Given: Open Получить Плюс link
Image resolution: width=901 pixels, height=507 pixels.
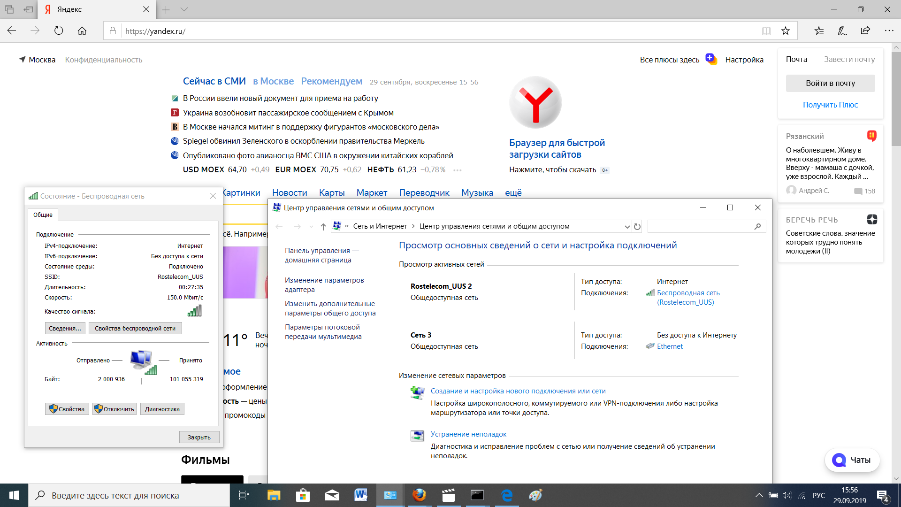Looking at the screenshot, I should tap(830, 105).
